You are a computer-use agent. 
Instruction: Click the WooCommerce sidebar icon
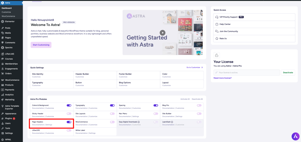[2, 80]
